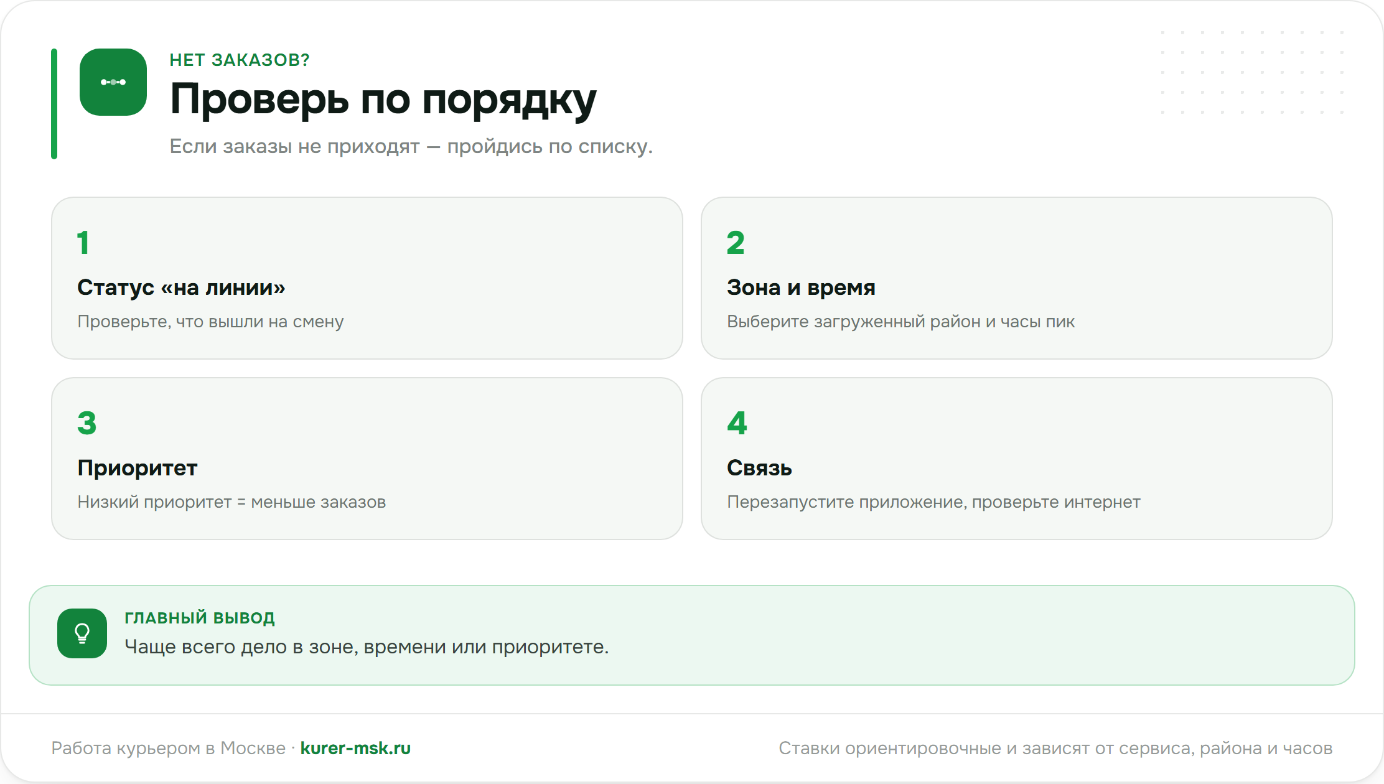Click the disclaimer «Ставки ориентировочные и зависят»
1384x784 pixels.
tap(934, 748)
